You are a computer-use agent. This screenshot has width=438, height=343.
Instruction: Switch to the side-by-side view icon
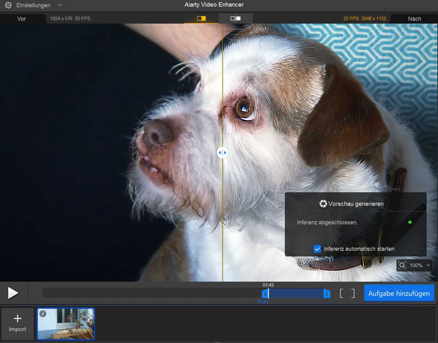click(x=235, y=18)
